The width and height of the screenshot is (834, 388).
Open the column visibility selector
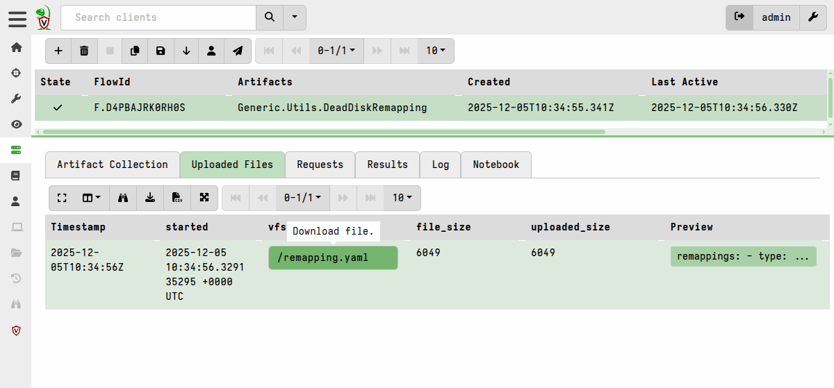(x=91, y=198)
